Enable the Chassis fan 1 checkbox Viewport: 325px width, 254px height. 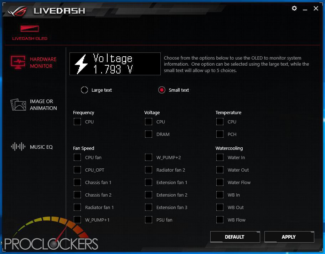[x=77, y=182]
